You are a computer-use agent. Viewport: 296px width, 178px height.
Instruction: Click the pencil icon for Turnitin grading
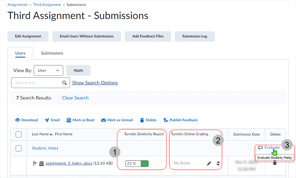click(209, 163)
